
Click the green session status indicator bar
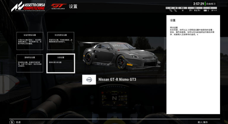[205, 4]
